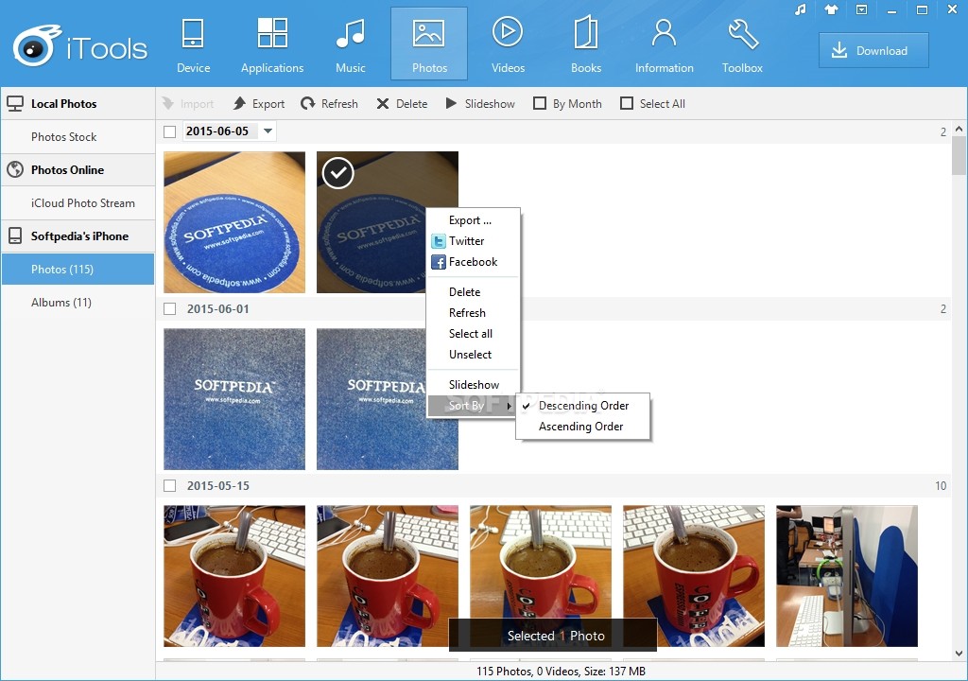Click the 'Selected 1 Photo' notification
968x681 pixels.
(x=553, y=636)
